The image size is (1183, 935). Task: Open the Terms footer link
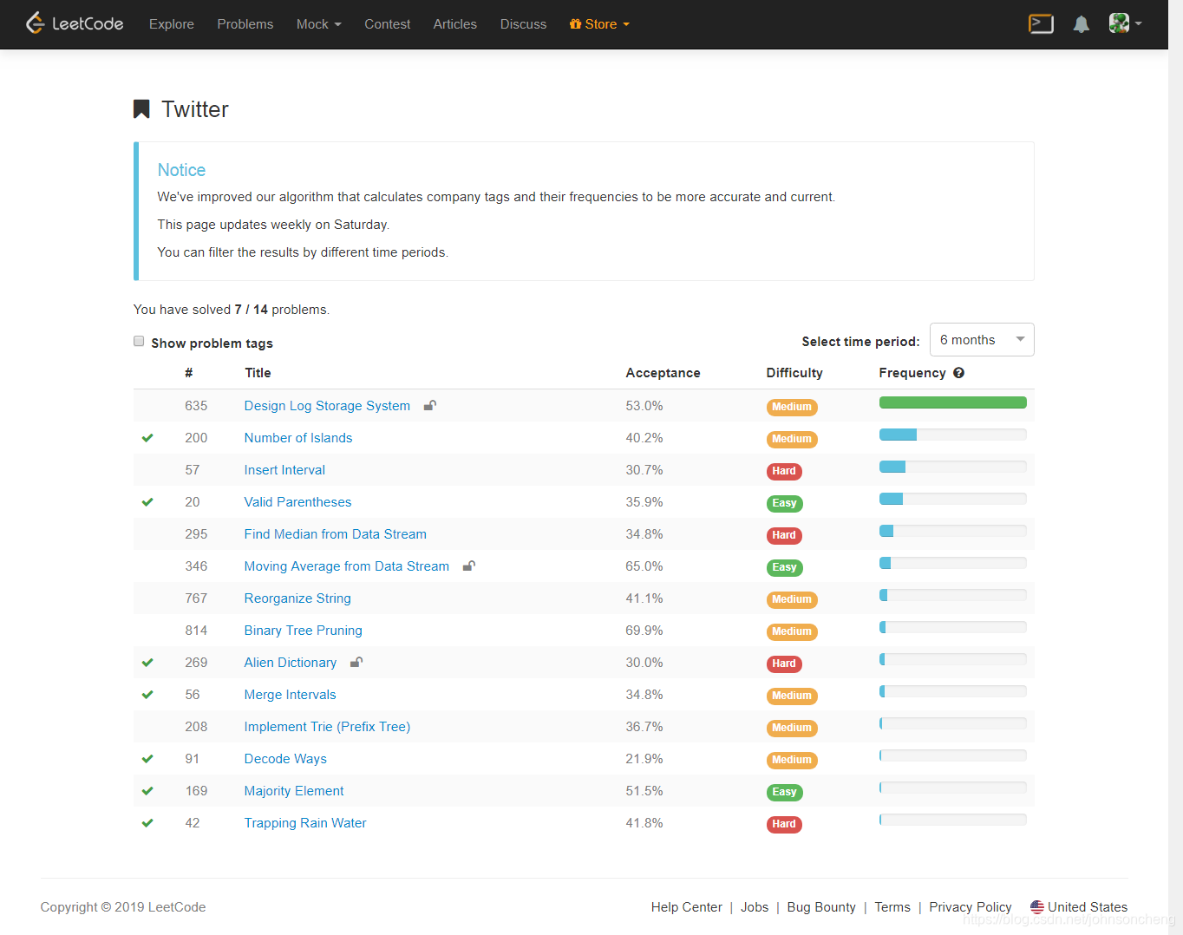pyautogui.click(x=892, y=907)
